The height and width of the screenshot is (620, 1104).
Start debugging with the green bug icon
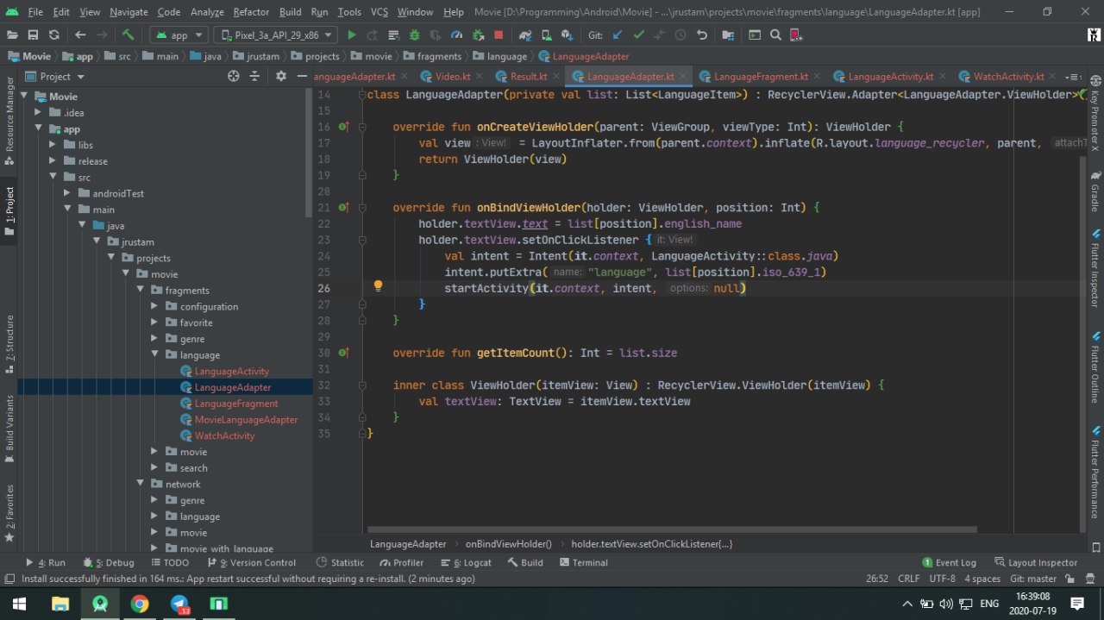(414, 35)
